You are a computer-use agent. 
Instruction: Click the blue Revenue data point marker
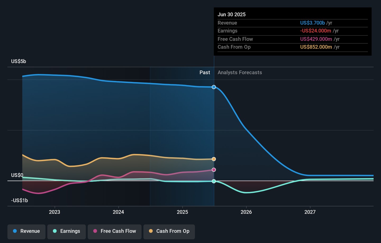(214, 87)
